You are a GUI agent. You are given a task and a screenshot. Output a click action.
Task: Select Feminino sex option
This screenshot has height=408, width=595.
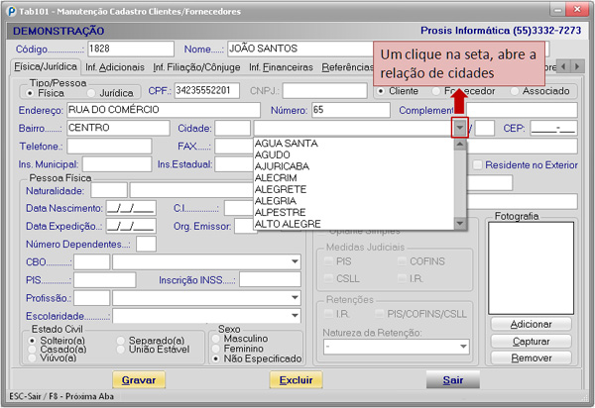click(x=216, y=349)
